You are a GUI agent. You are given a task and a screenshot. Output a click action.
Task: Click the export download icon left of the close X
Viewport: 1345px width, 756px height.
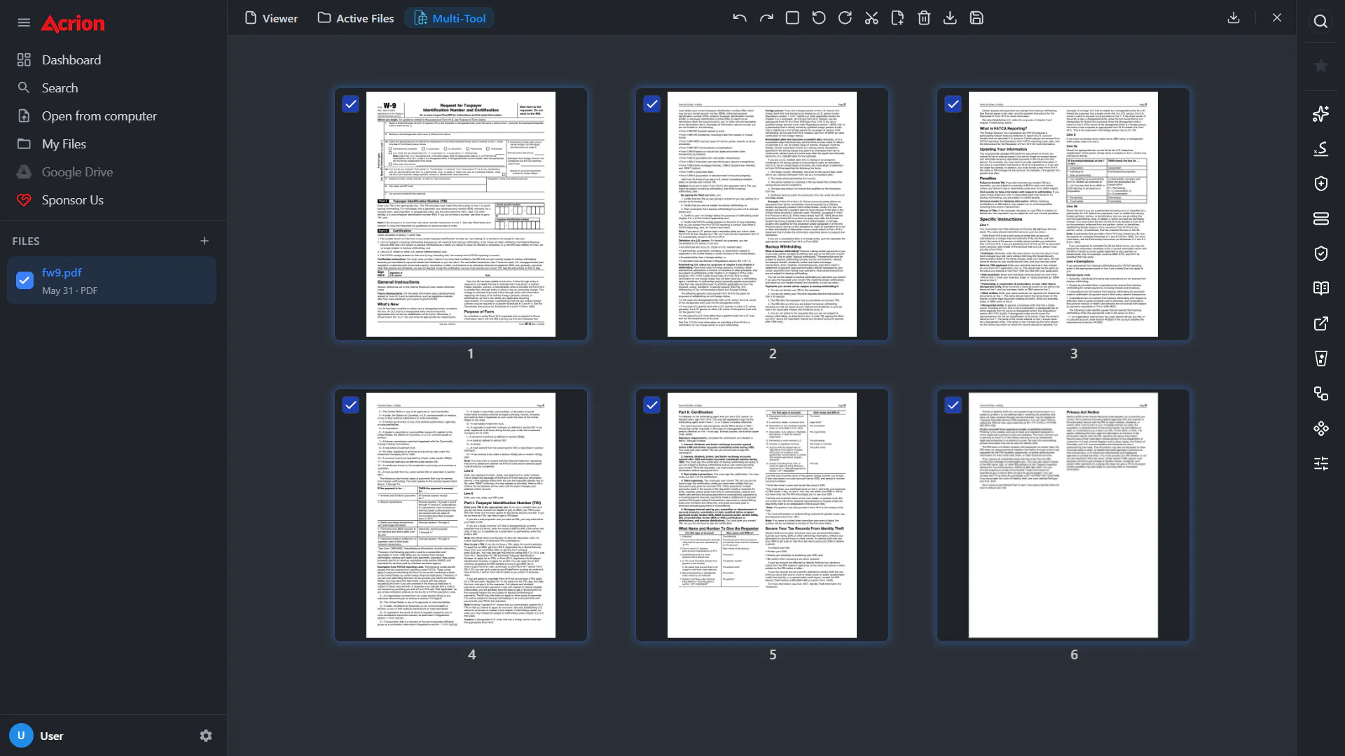click(x=1234, y=18)
